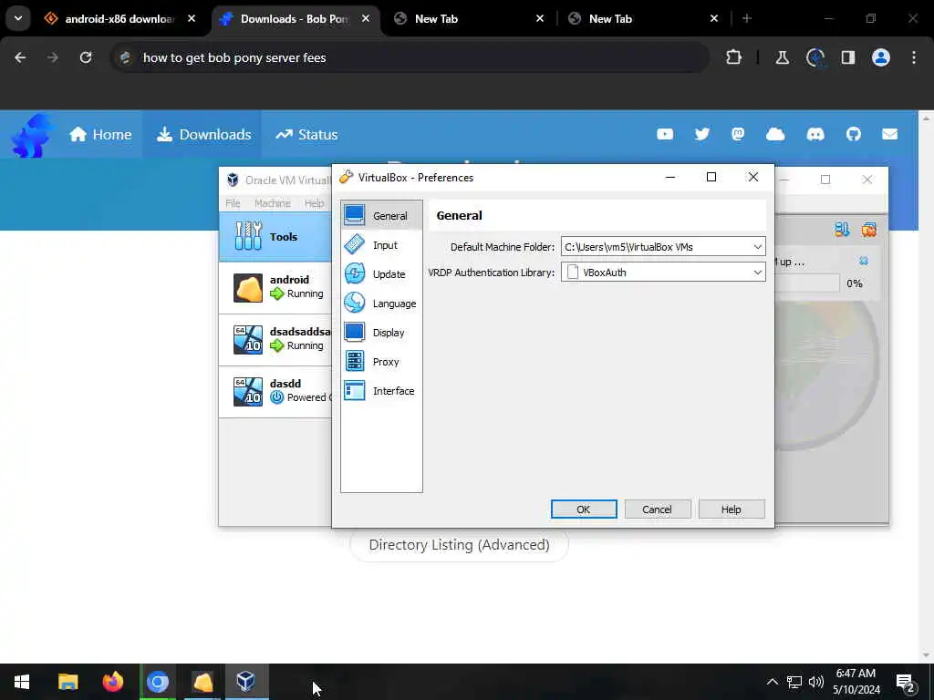Open the File menu in VirtualBox Manager
This screenshot has height=700, width=934.
pyautogui.click(x=233, y=203)
